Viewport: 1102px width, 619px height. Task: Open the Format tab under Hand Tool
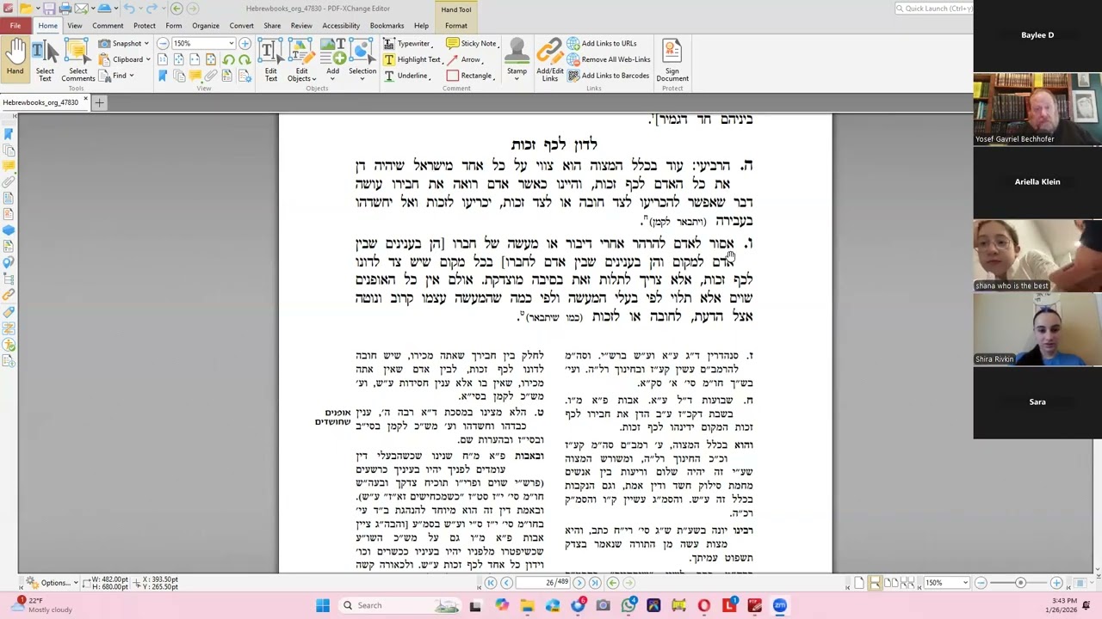pyautogui.click(x=456, y=26)
